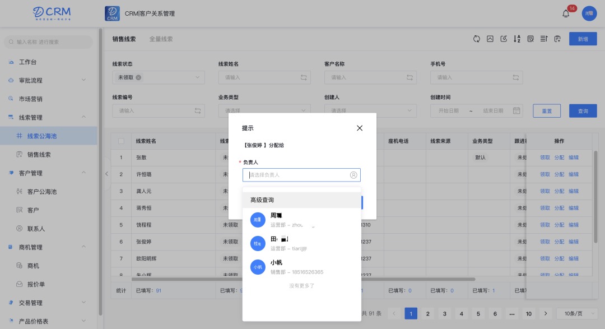
Task: Toggle the select-all checkbox in table header
Action: point(121,141)
